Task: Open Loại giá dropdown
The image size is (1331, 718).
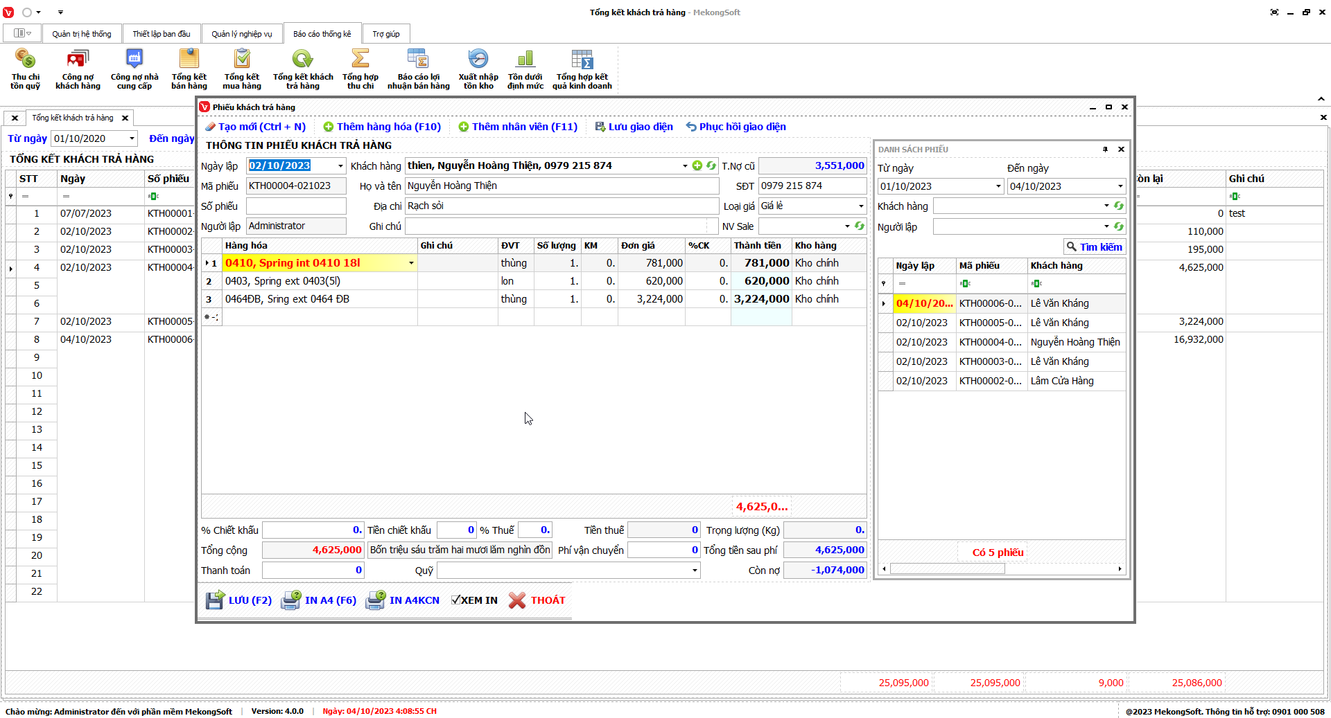Action: (x=861, y=206)
